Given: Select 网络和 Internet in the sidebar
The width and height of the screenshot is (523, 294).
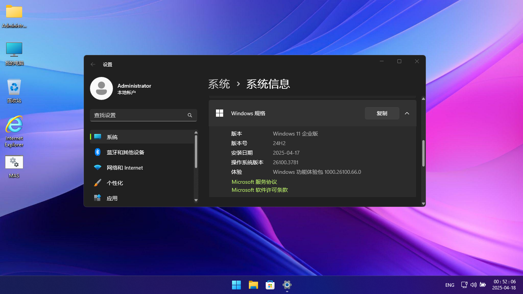Looking at the screenshot, I should [142, 168].
